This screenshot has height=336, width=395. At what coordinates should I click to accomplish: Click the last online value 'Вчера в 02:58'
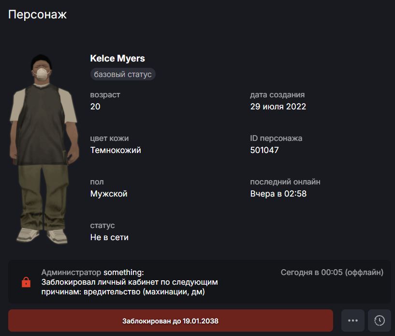pyautogui.click(x=278, y=194)
